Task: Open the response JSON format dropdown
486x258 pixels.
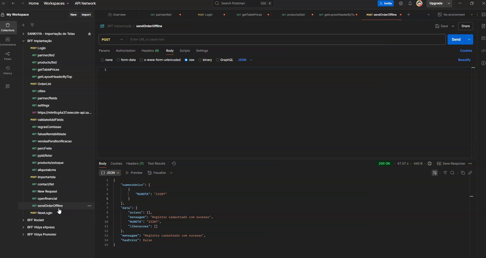Action: 110,173
